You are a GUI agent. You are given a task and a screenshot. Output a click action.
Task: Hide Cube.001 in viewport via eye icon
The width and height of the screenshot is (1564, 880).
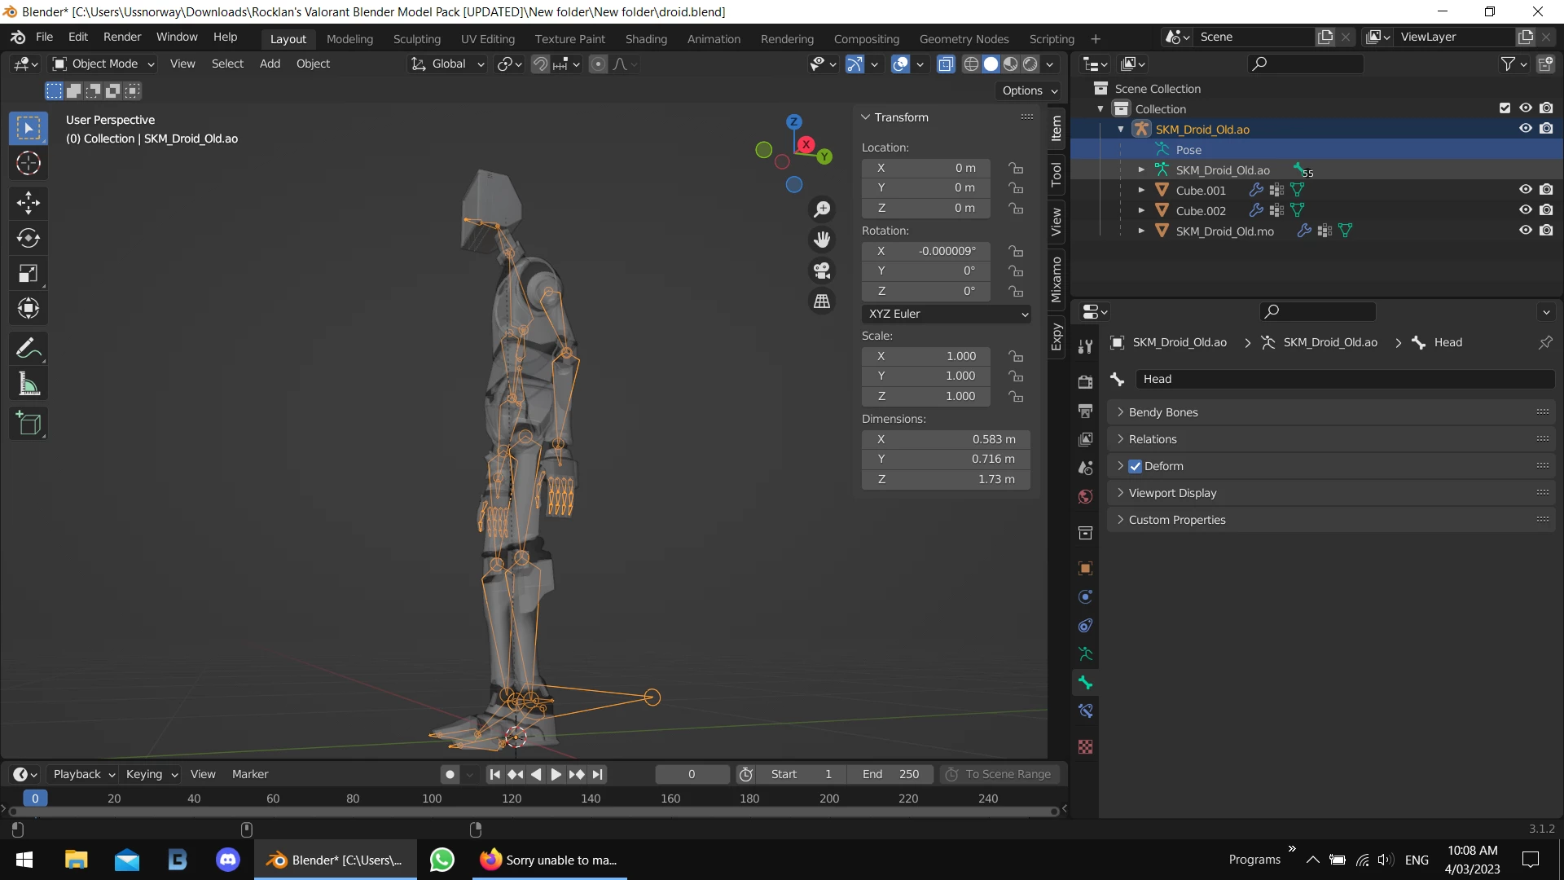point(1525,190)
